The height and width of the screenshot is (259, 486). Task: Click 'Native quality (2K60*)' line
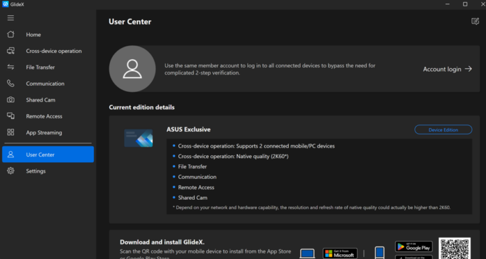[233, 157]
